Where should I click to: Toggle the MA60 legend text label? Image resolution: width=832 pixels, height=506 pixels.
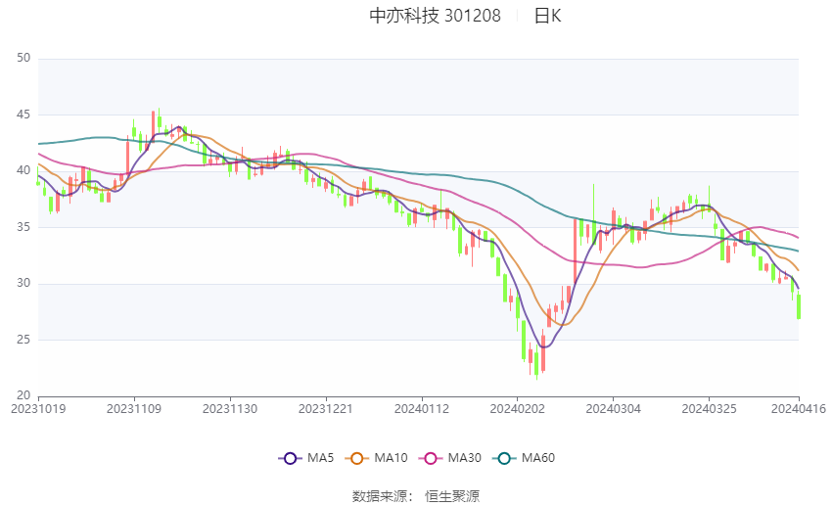coord(538,458)
